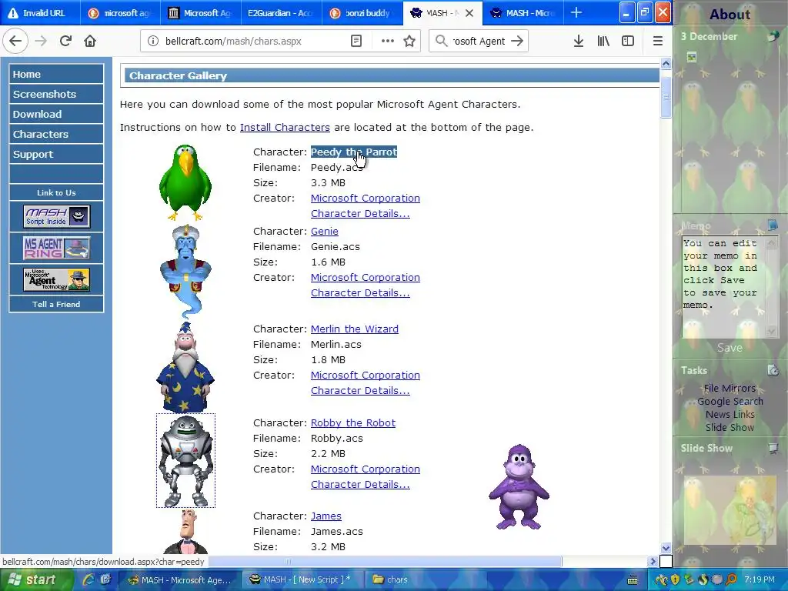Click the page scrollbar up arrow
The image size is (788, 591).
666,63
